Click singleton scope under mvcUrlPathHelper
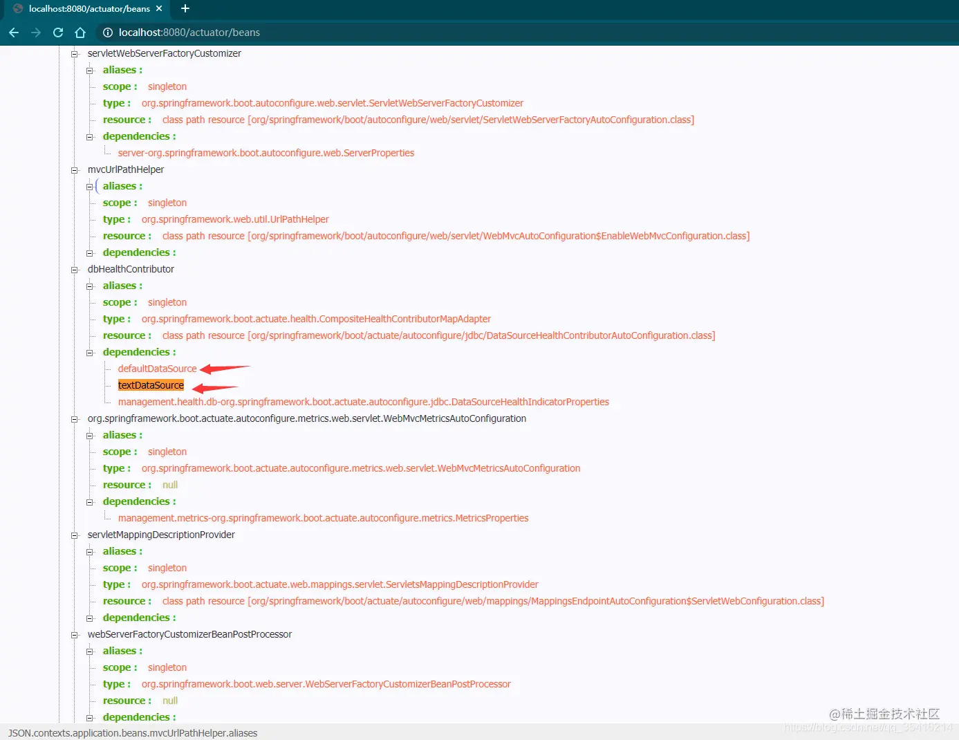 (x=167, y=203)
